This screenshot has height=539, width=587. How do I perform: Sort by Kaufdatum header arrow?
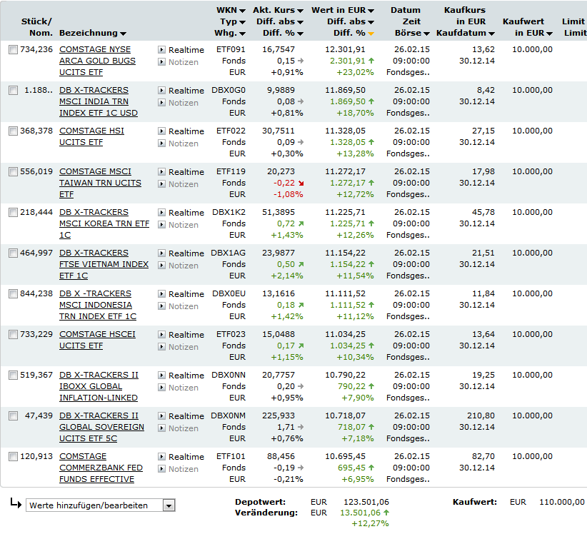(x=491, y=34)
